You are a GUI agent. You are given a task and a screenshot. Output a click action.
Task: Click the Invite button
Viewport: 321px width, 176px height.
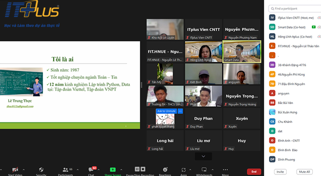point(280,172)
